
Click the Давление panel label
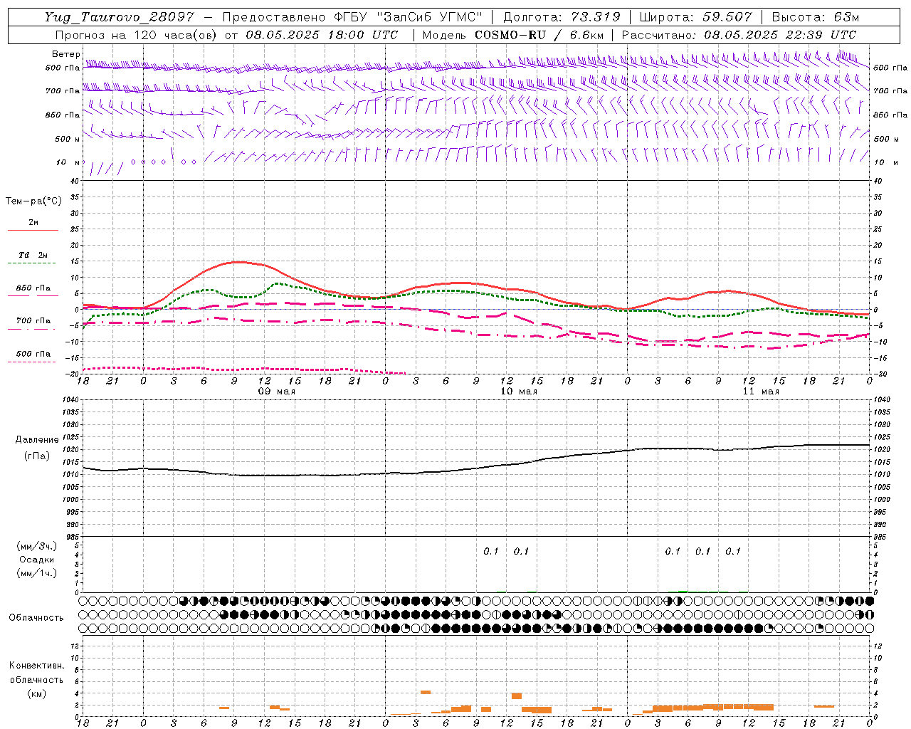(x=37, y=439)
